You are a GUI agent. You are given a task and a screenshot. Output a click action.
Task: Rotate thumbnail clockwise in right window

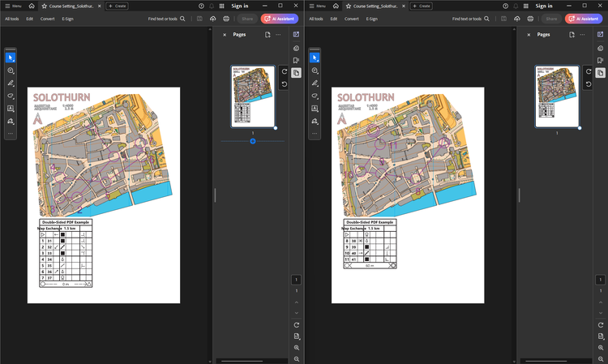click(x=589, y=71)
